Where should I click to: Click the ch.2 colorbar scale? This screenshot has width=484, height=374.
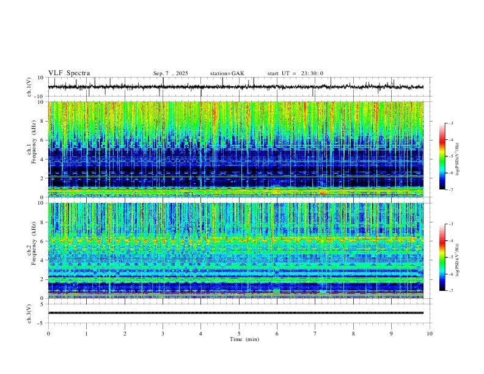coord(442,257)
